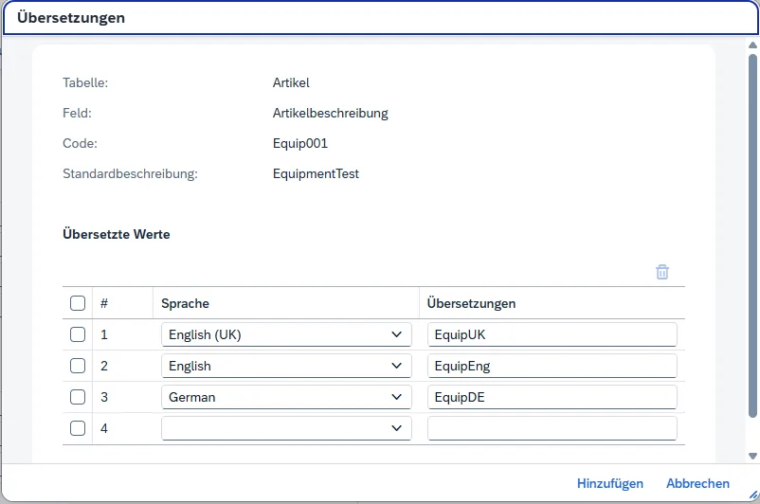Expand the English language dropdown
The height and width of the screenshot is (504, 760).
[x=286, y=366]
